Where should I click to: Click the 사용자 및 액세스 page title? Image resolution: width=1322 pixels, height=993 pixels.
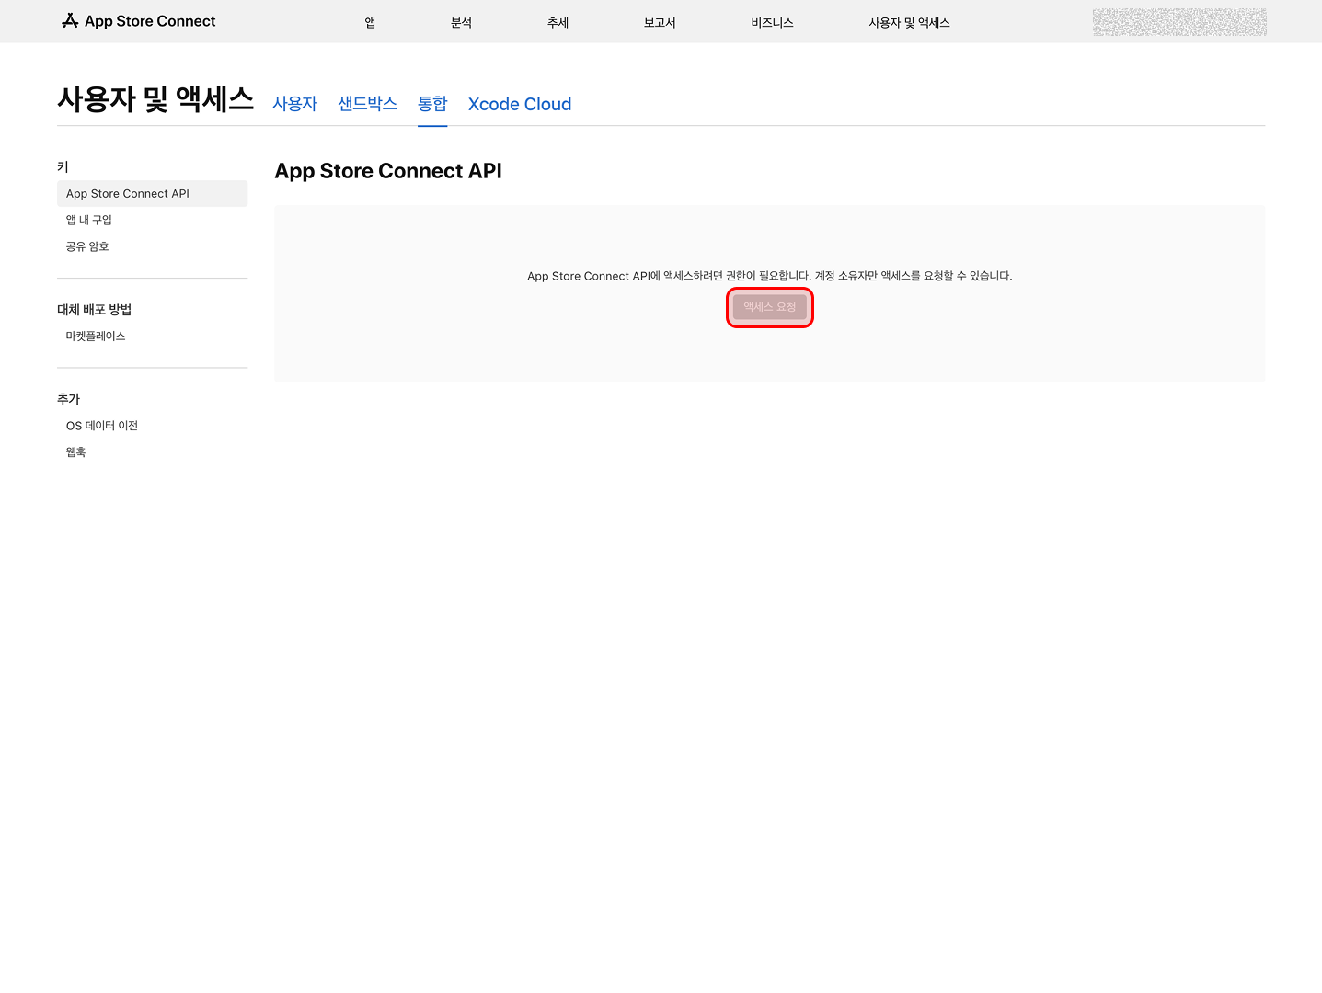pos(155,98)
